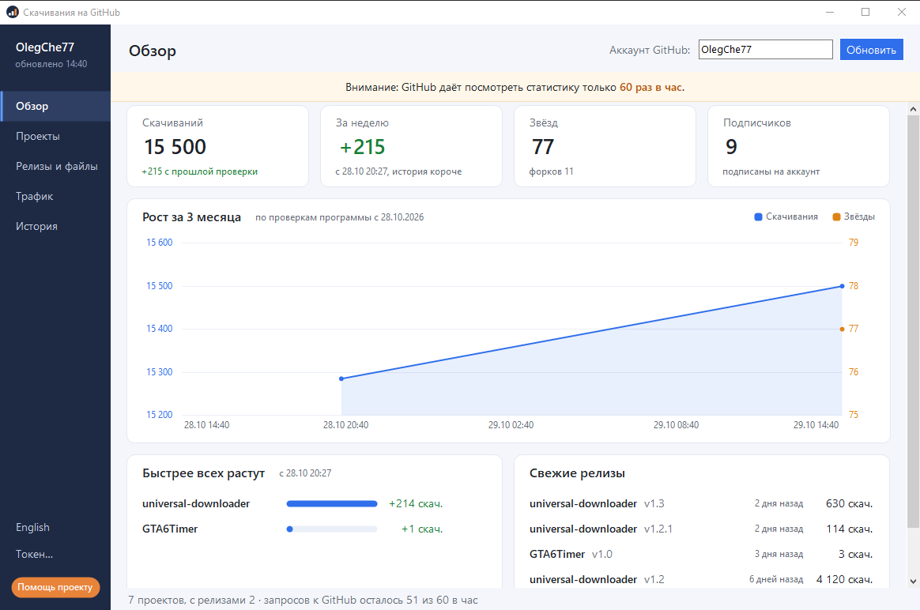Open the Проекты section
920x610 pixels.
[55, 136]
